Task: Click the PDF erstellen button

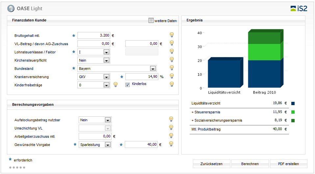Action: 288,164
